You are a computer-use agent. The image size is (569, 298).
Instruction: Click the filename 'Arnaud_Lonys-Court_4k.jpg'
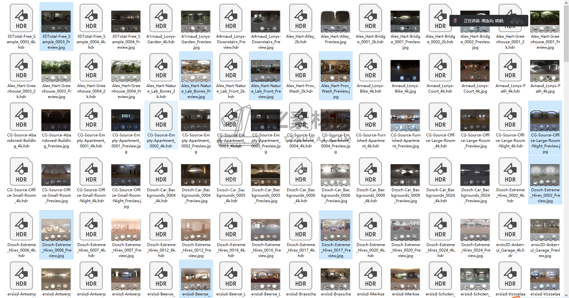tap(475, 88)
